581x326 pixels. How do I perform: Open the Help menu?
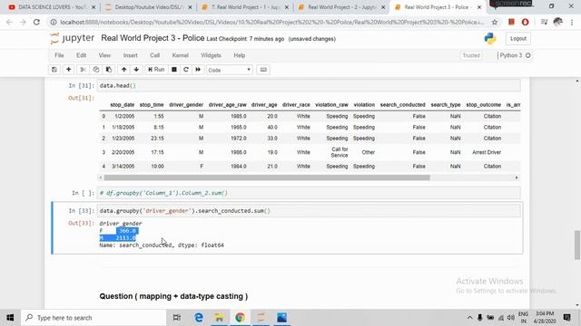[x=240, y=55]
